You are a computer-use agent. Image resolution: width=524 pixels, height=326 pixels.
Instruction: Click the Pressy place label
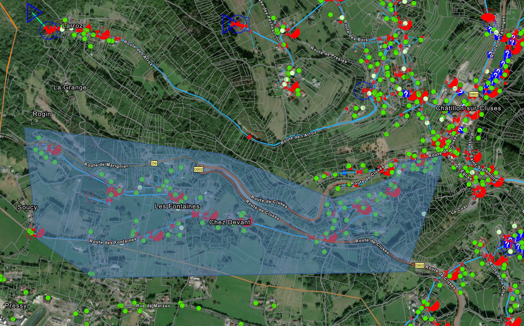[16, 306]
